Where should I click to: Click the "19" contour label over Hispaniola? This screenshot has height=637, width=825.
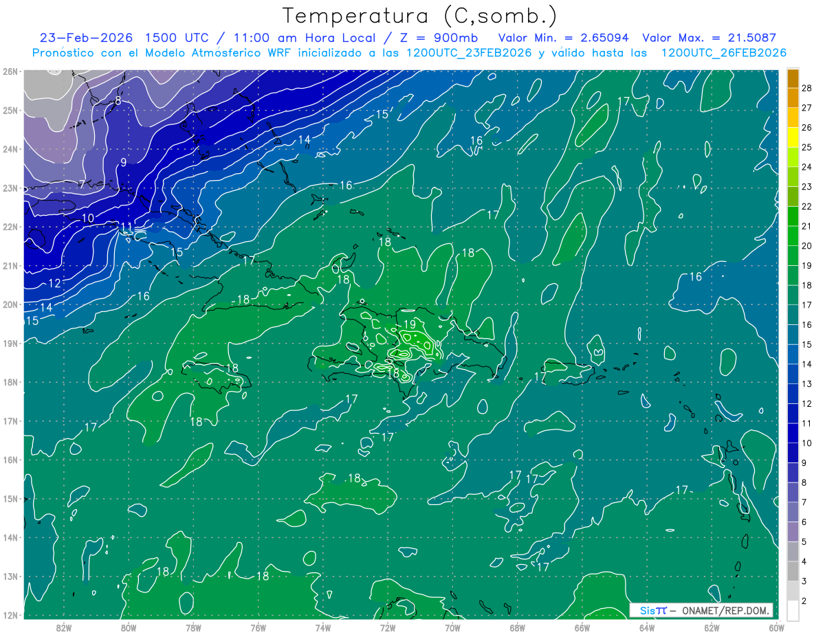(409, 324)
